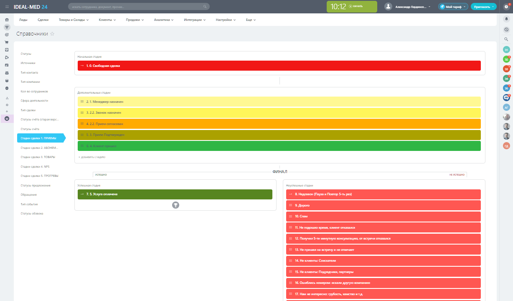Image resolution: width=513 pixels, height=301 pixels.
Task: Open chat Э4 in right panel
Action: [506, 79]
